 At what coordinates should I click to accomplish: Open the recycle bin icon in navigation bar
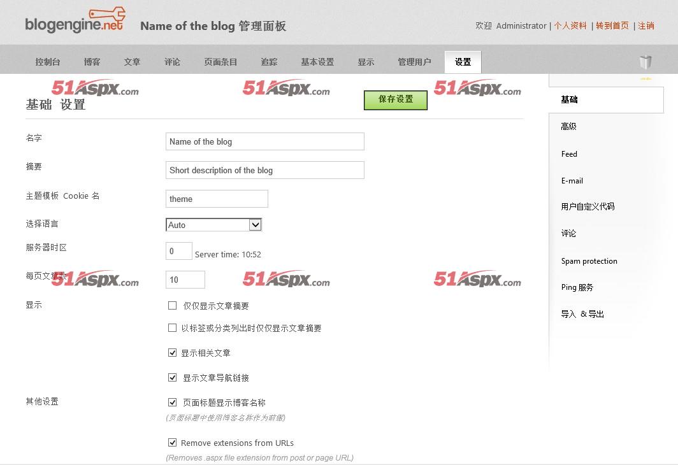pyautogui.click(x=645, y=62)
